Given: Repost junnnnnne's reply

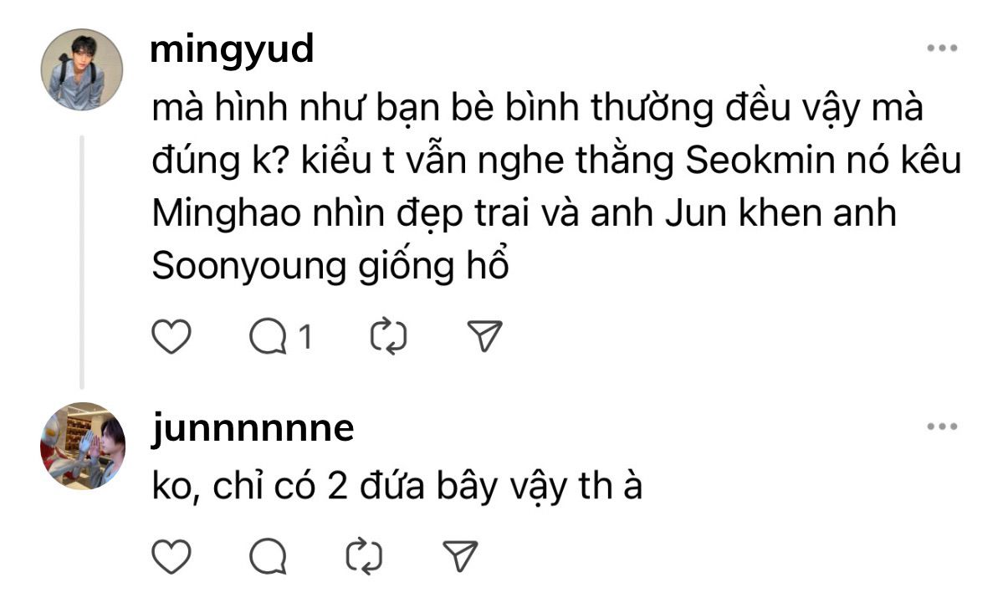Looking at the screenshot, I should [x=365, y=556].
